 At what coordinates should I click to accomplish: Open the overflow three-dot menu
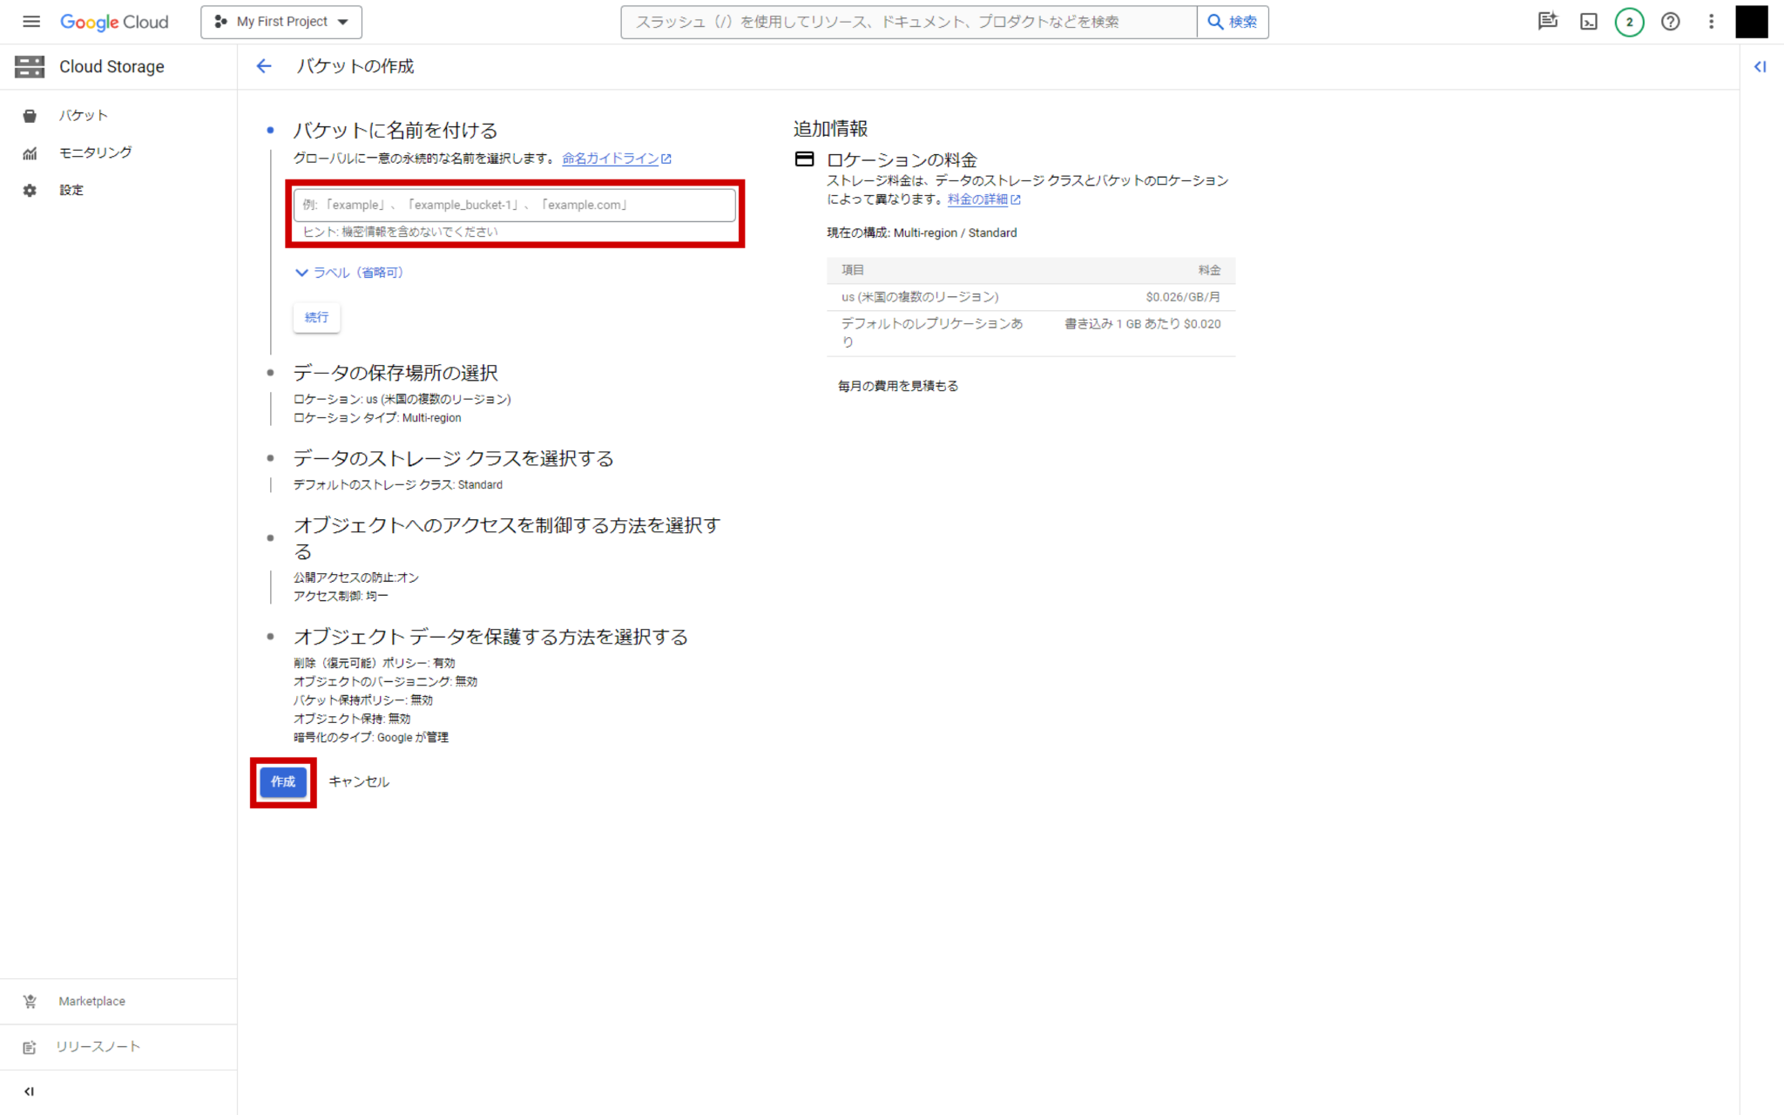1711,22
